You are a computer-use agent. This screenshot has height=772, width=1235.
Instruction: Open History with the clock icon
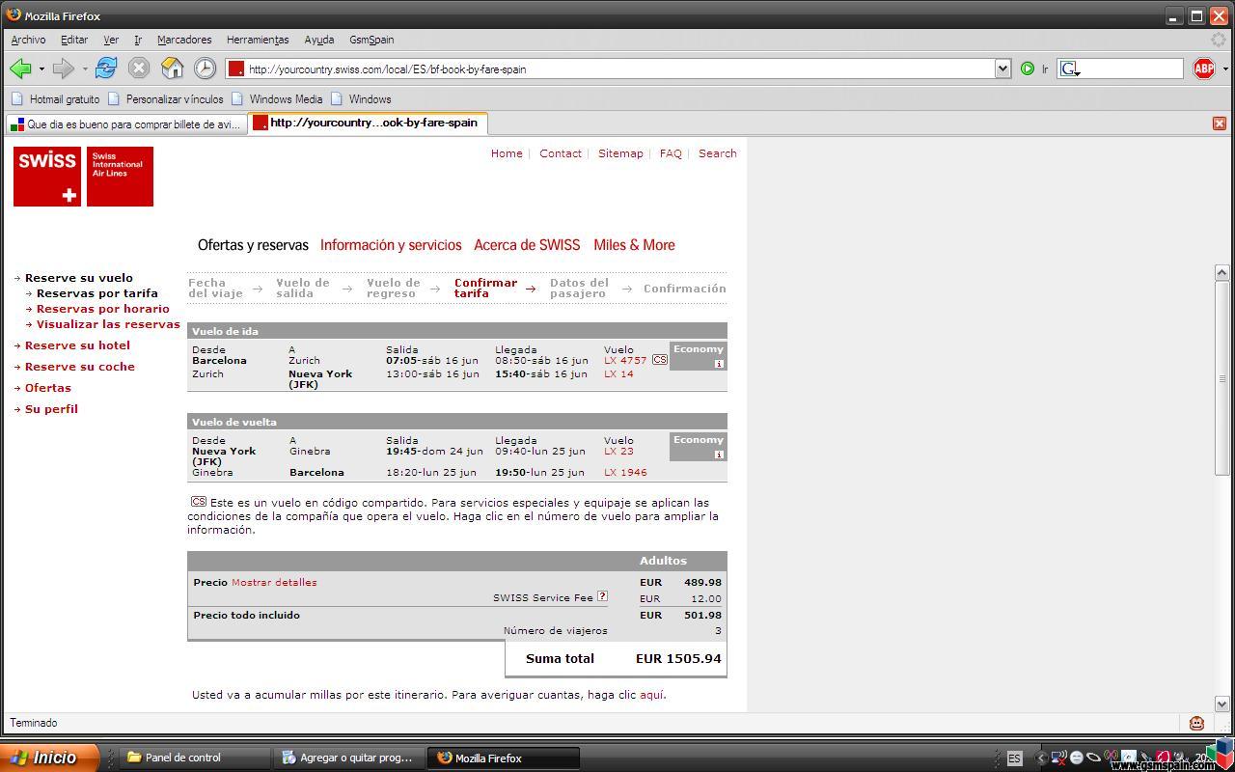pos(205,68)
